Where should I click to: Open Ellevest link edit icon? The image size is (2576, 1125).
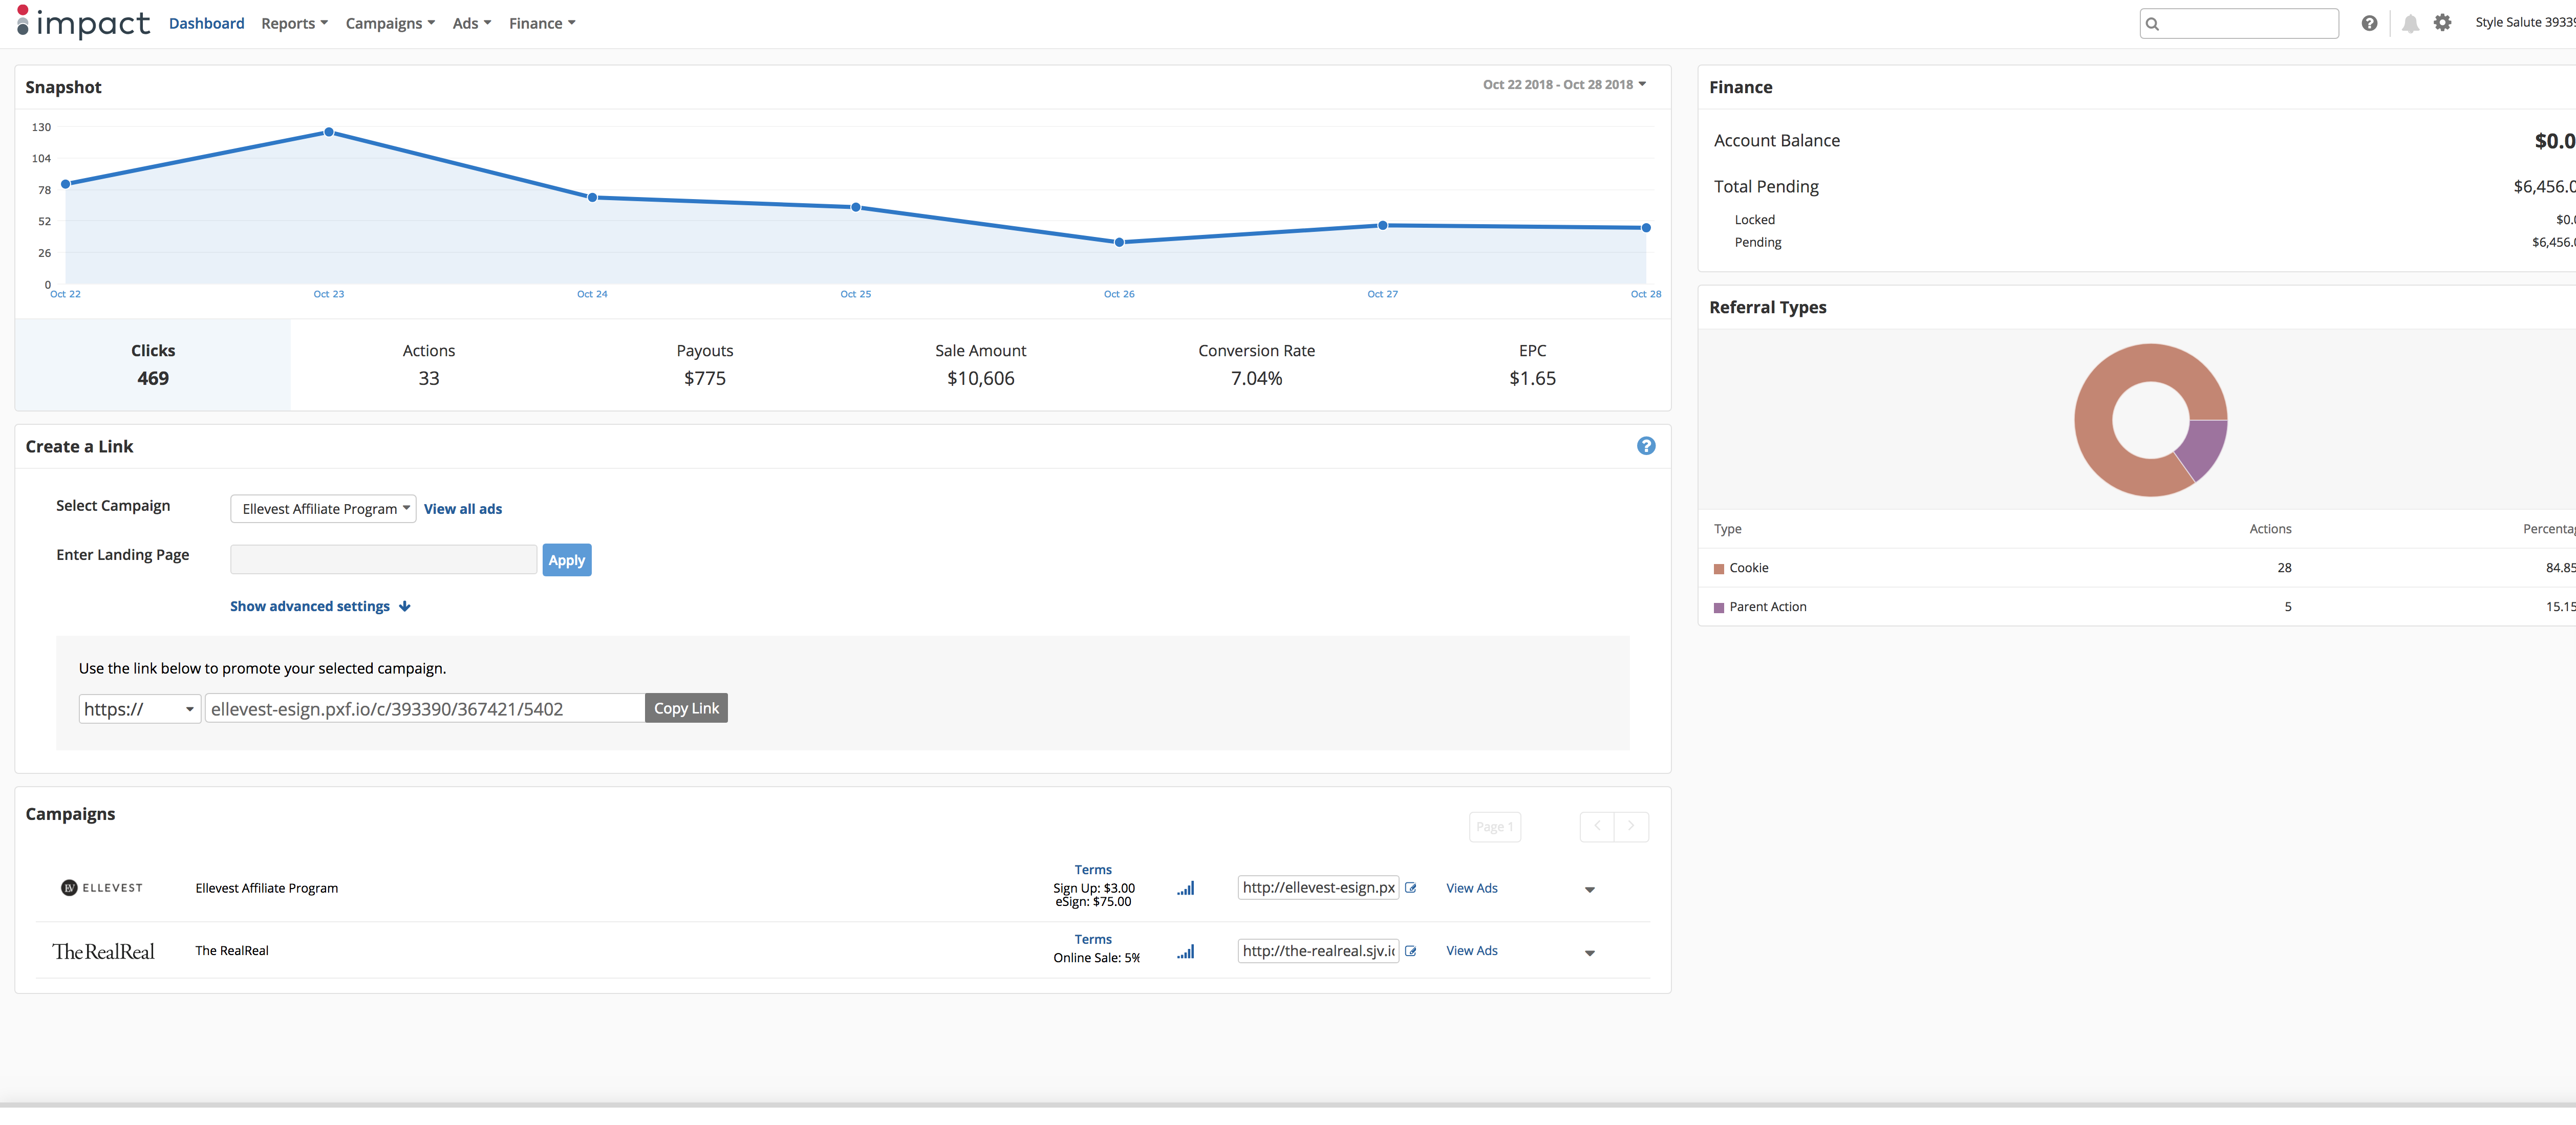pos(1410,887)
